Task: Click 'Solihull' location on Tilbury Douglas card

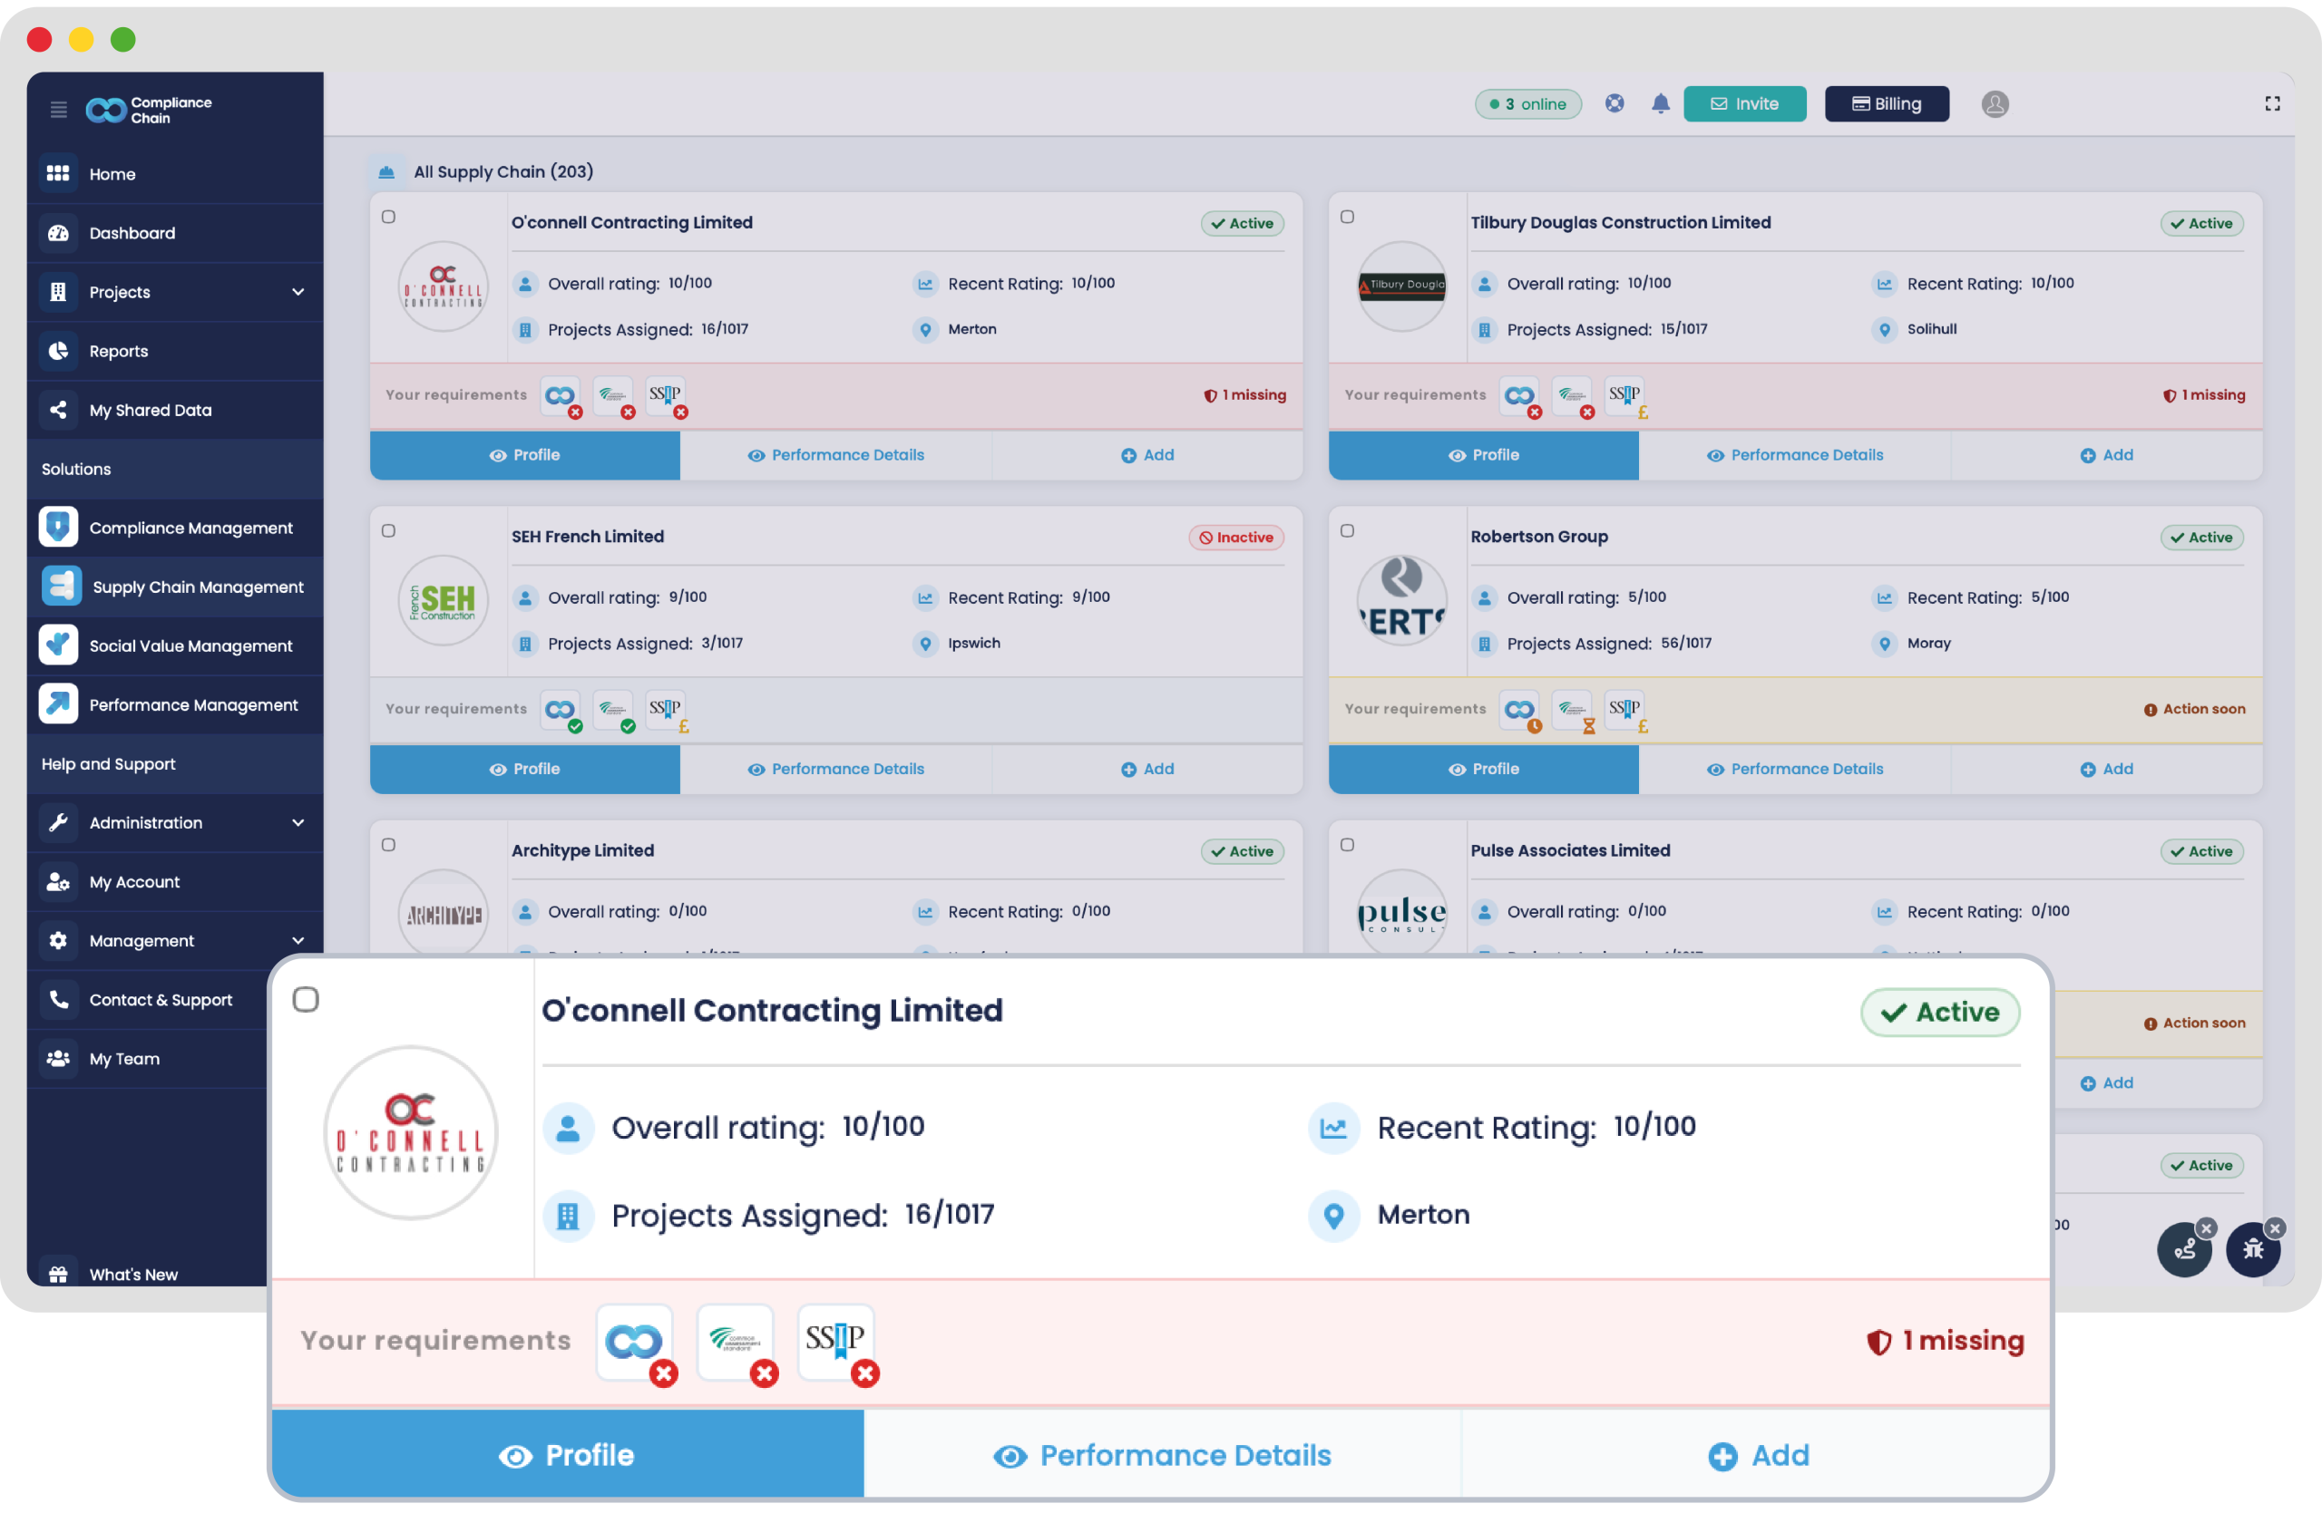Action: point(1932,330)
